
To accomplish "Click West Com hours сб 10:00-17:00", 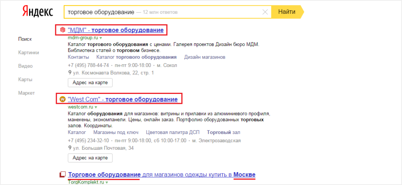I will [x=170, y=141].
